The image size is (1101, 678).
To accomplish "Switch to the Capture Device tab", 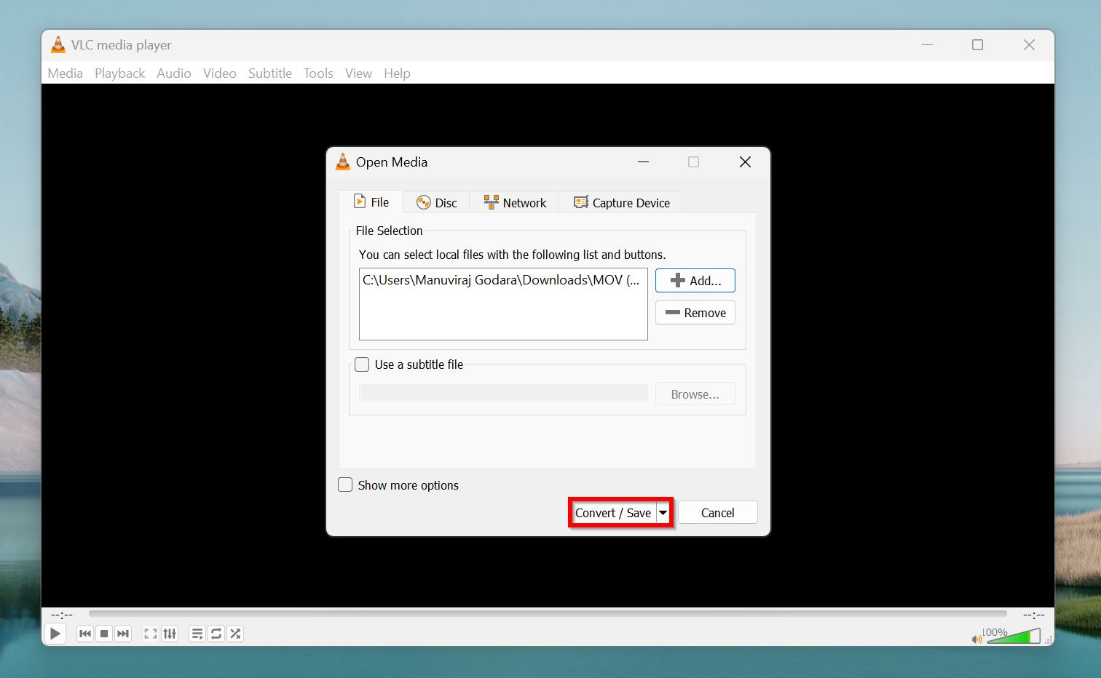I will [620, 202].
